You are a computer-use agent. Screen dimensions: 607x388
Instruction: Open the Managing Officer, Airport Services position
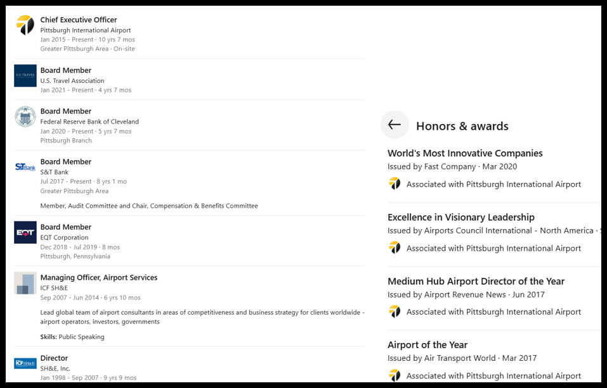[x=99, y=277]
